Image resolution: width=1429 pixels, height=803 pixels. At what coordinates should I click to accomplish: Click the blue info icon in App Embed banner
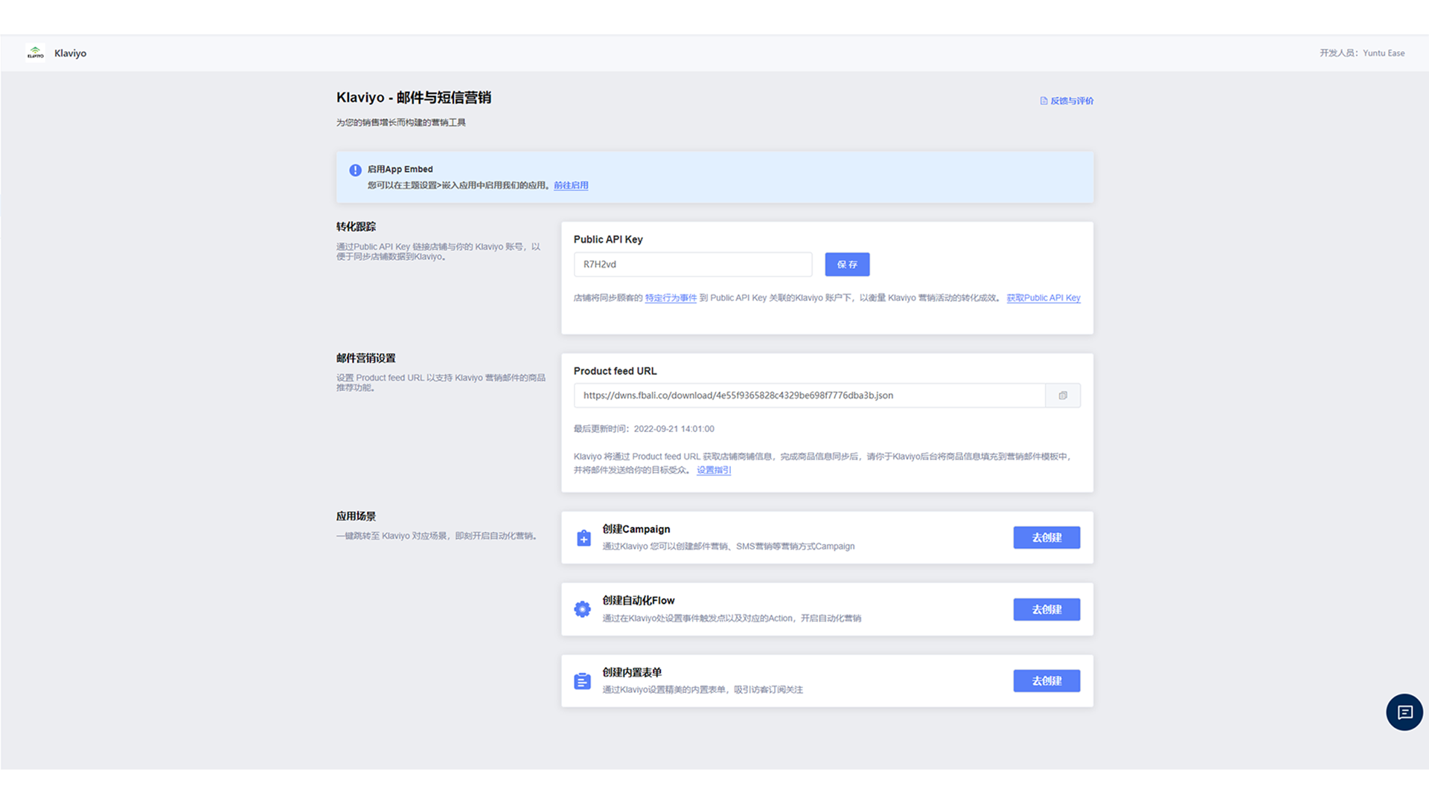[x=355, y=170]
